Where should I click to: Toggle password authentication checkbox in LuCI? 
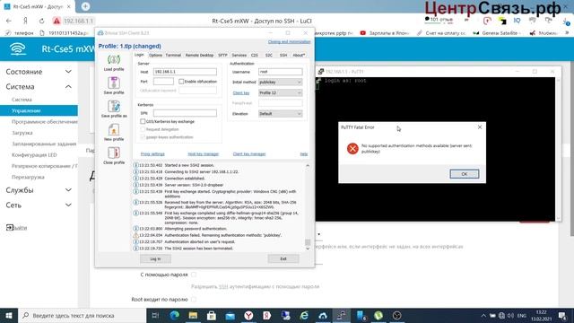pos(194,275)
